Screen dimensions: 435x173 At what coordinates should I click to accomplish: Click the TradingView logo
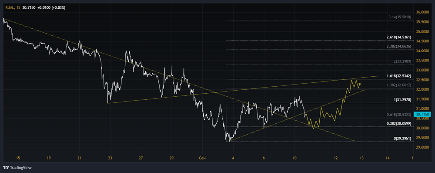coord(17,168)
